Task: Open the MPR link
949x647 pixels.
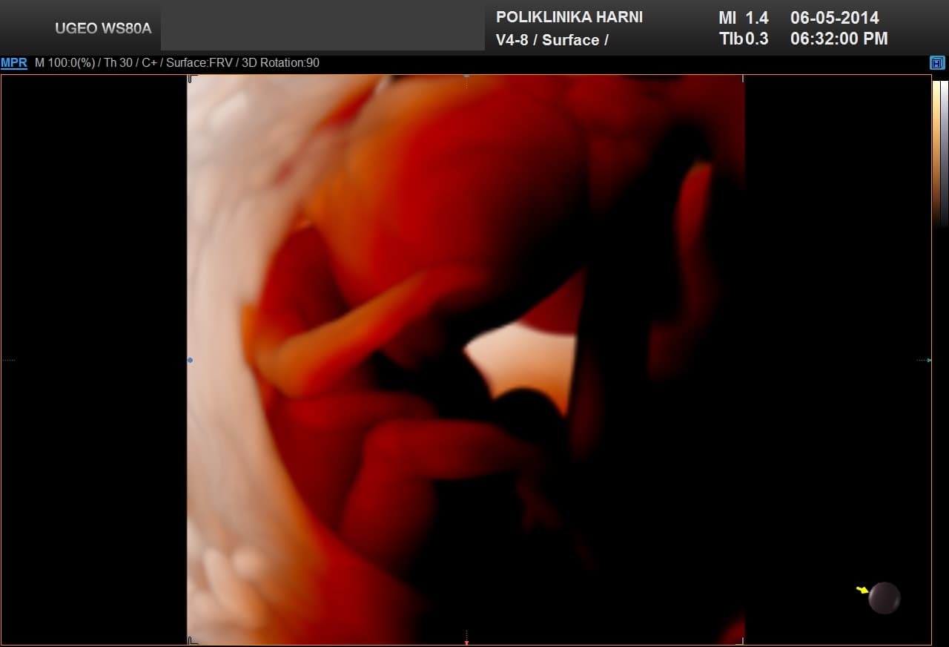Action: (x=13, y=63)
